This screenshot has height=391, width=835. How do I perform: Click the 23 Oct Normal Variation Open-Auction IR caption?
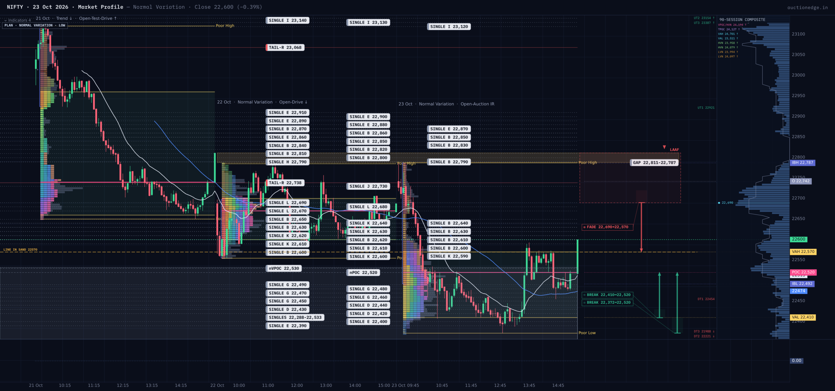(x=446, y=104)
